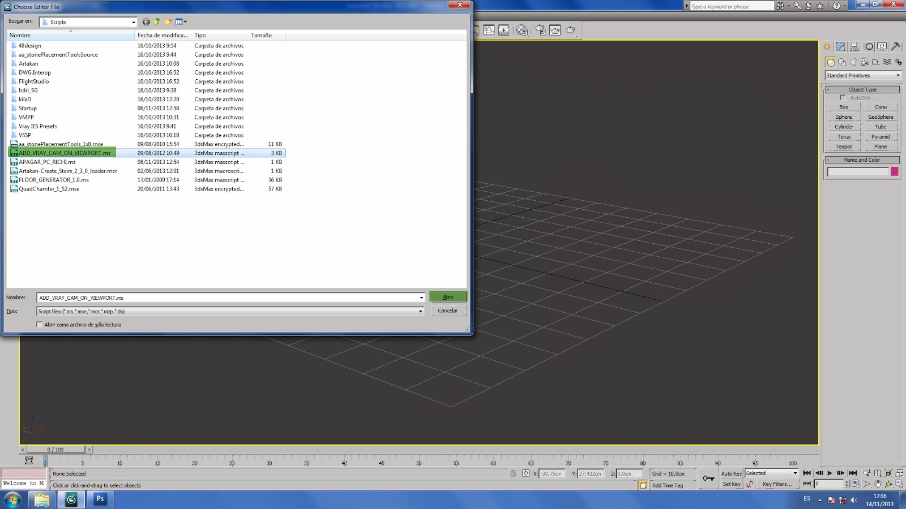
Task: Click Abrir to open the script
Action: [x=448, y=297]
